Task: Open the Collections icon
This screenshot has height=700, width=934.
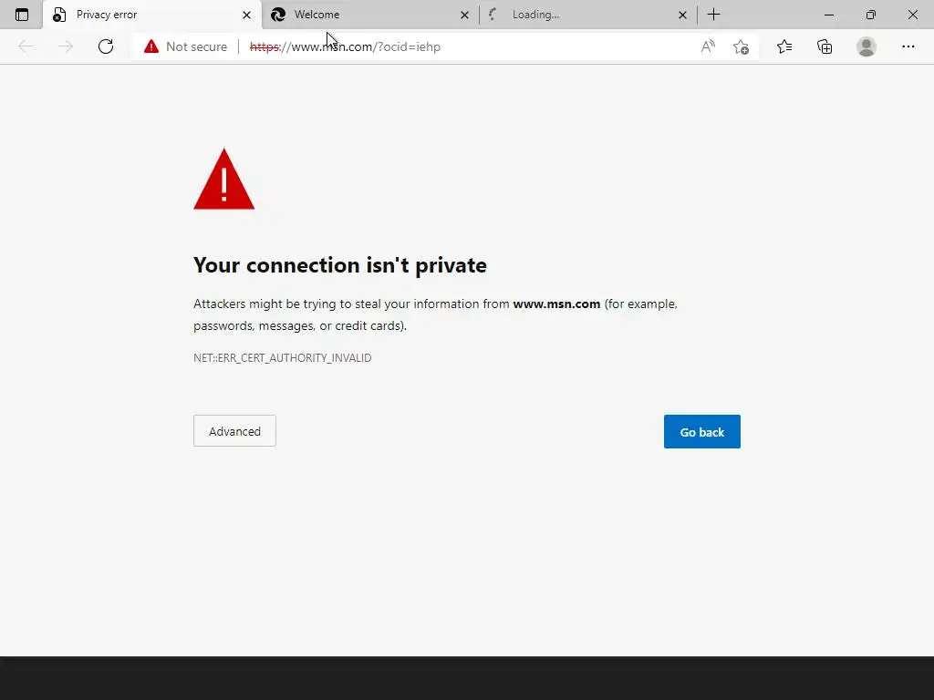Action: (x=825, y=46)
